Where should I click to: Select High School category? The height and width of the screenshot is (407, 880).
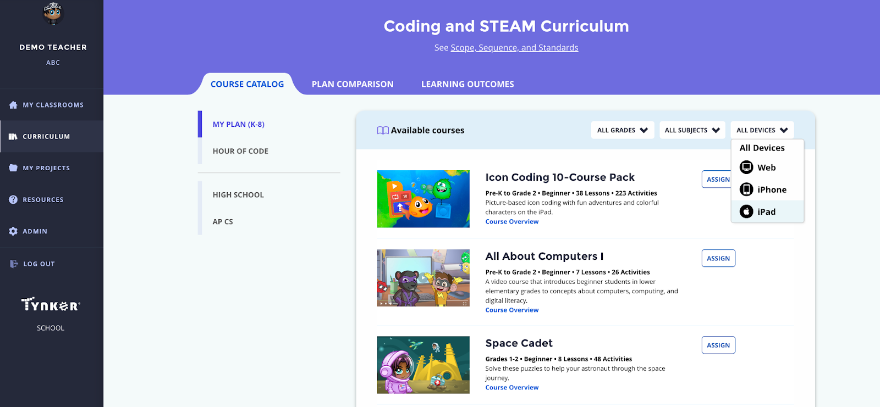[x=238, y=195]
